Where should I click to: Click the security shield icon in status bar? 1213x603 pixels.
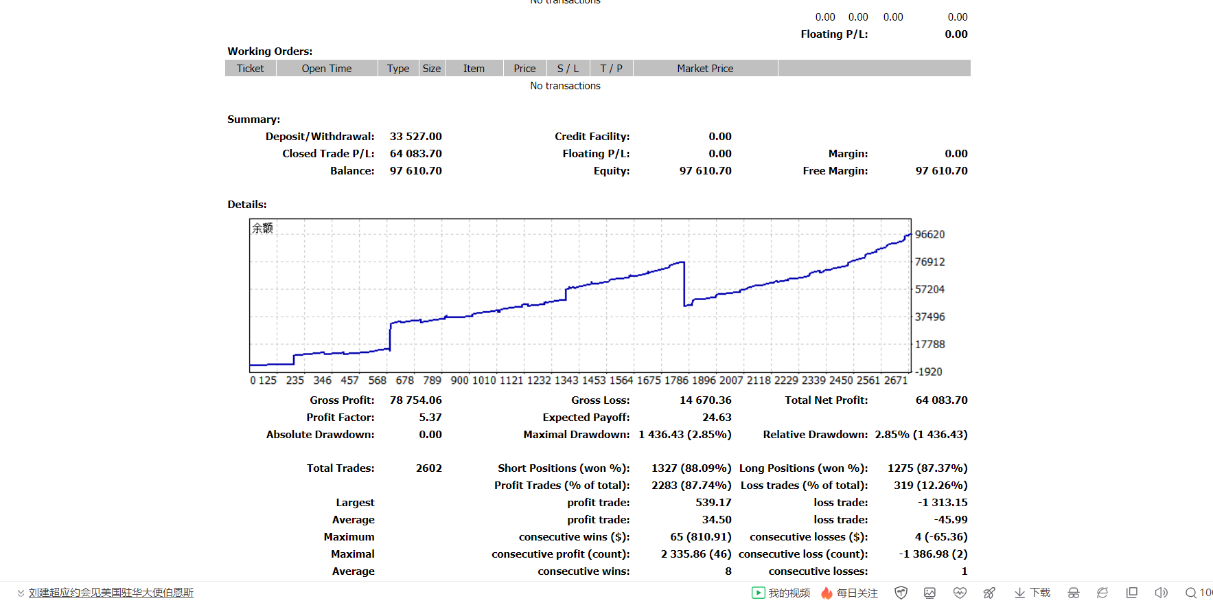click(901, 593)
